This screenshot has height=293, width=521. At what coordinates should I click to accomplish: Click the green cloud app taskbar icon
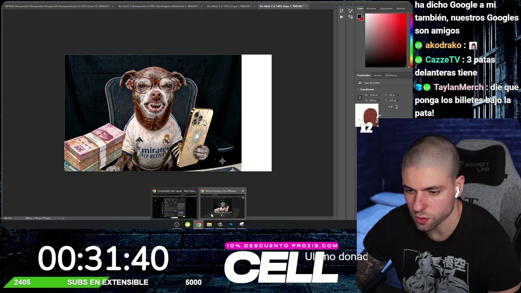click(x=188, y=224)
